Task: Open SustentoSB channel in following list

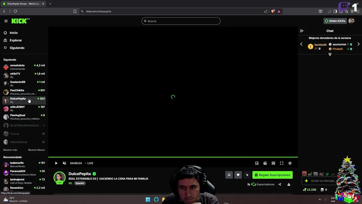Action: click(24, 84)
